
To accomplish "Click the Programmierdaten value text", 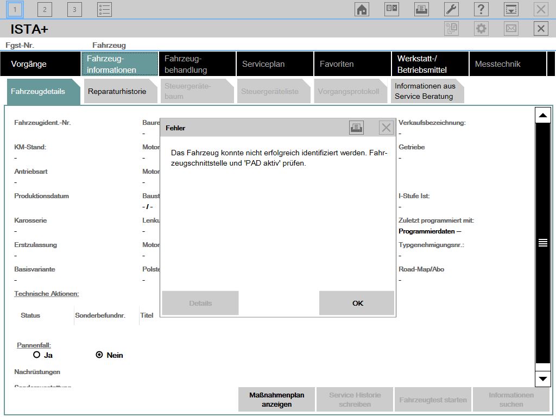I will [430, 231].
